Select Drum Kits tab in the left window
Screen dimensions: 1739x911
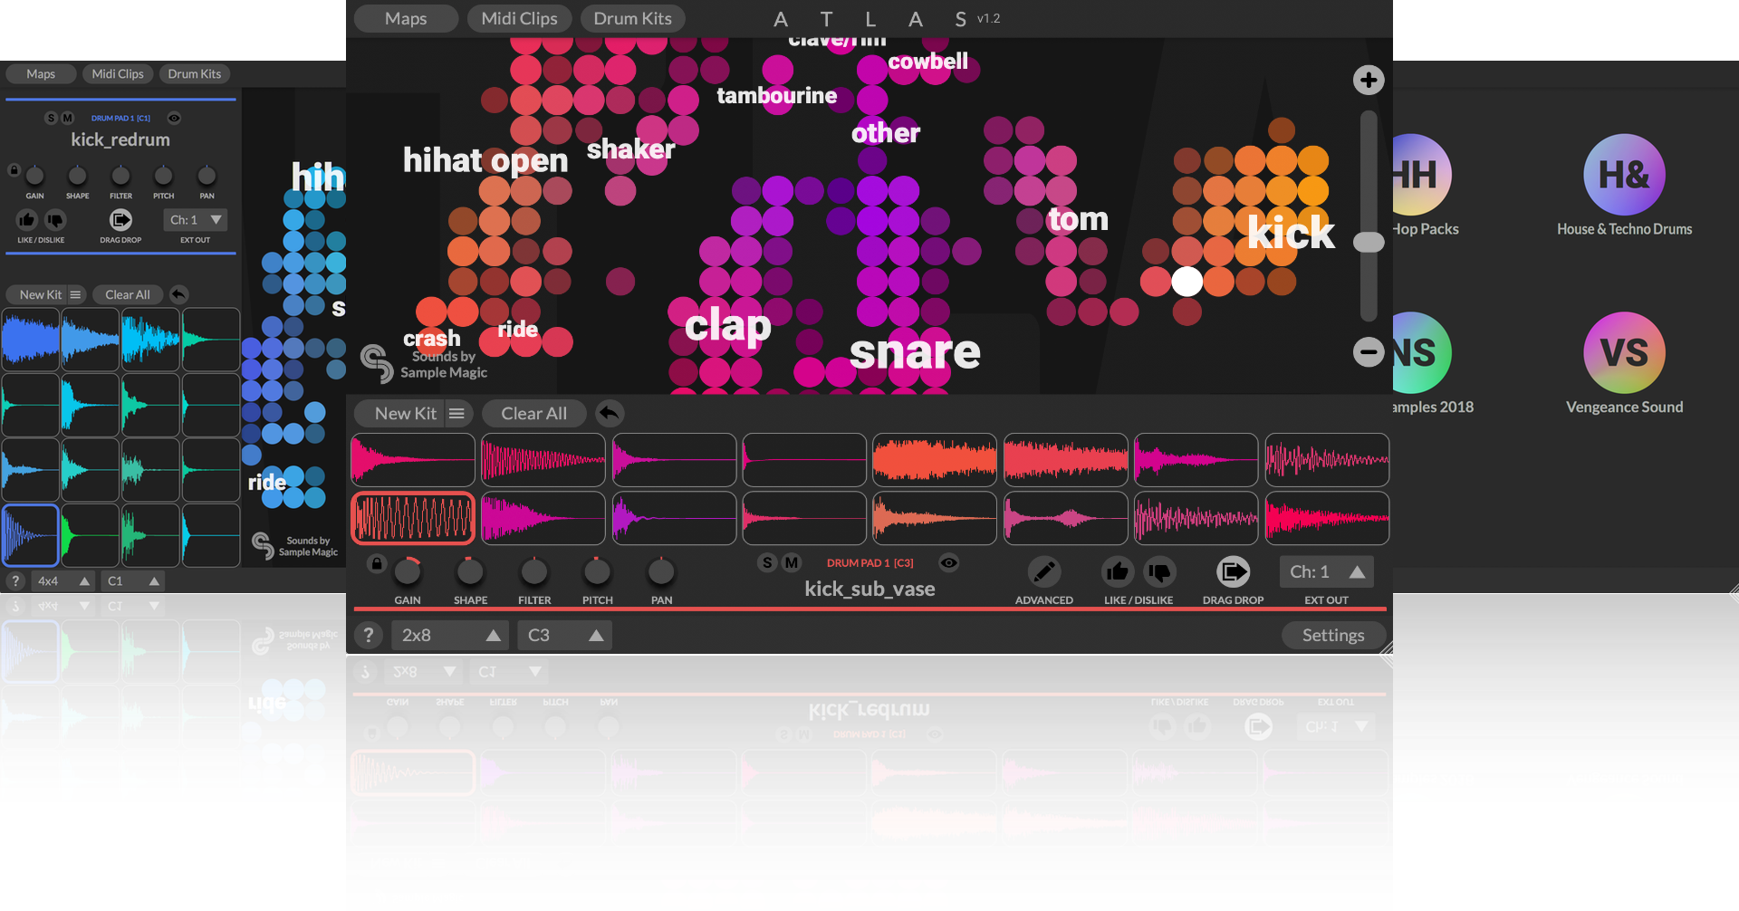(x=195, y=73)
